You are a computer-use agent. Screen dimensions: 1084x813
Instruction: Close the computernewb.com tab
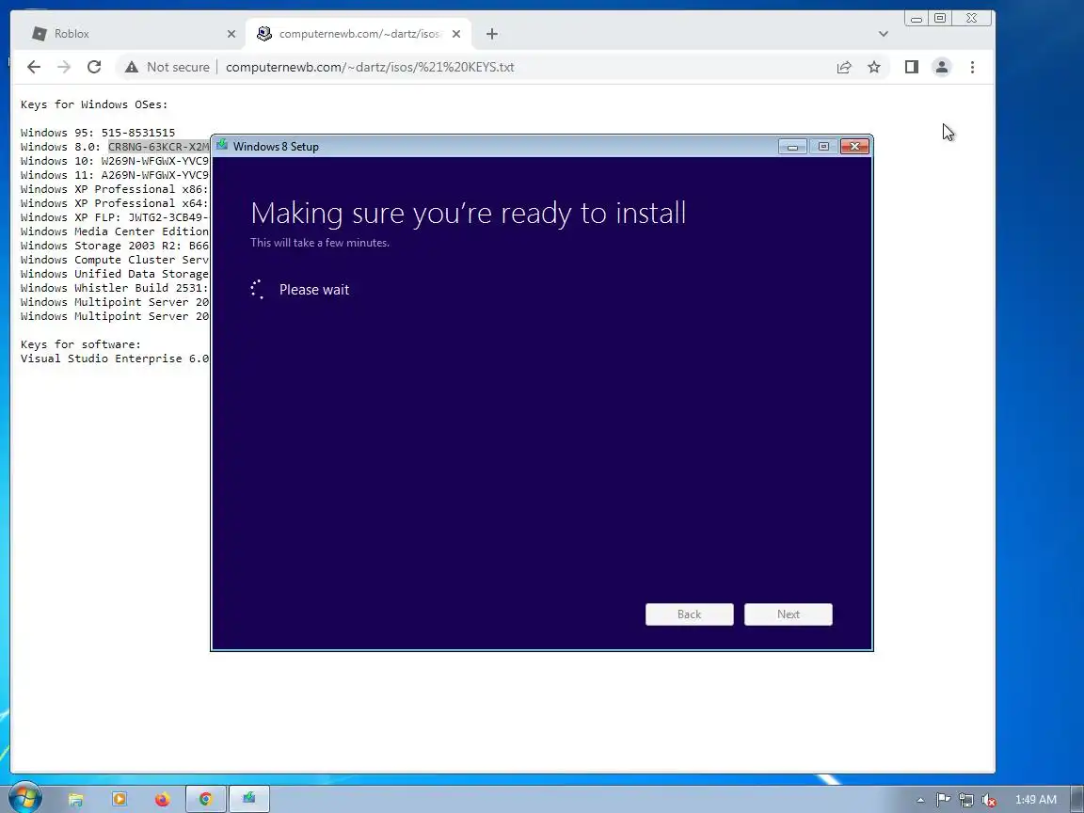pyautogui.click(x=456, y=33)
